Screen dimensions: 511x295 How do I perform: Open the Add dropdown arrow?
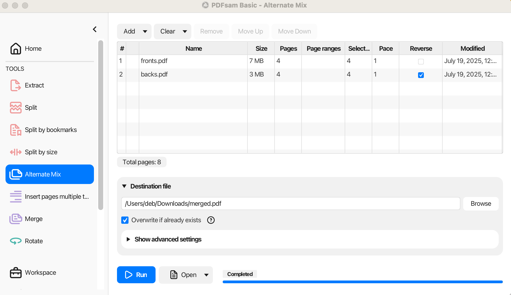pyautogui.click(x=145, y=31)
